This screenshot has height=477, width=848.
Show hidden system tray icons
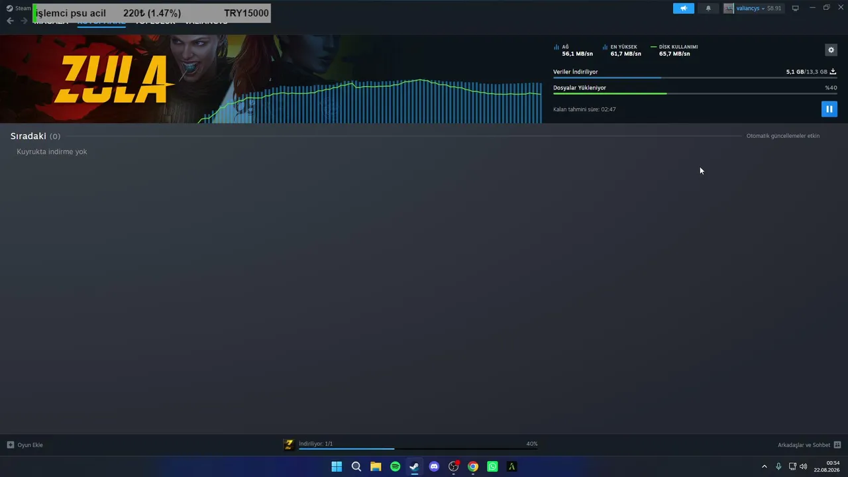click(764, 466)
